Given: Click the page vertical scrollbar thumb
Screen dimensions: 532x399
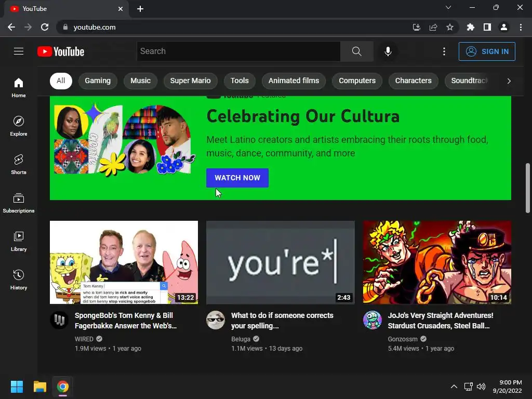Looking at the screenshot, I should [528, 188].
